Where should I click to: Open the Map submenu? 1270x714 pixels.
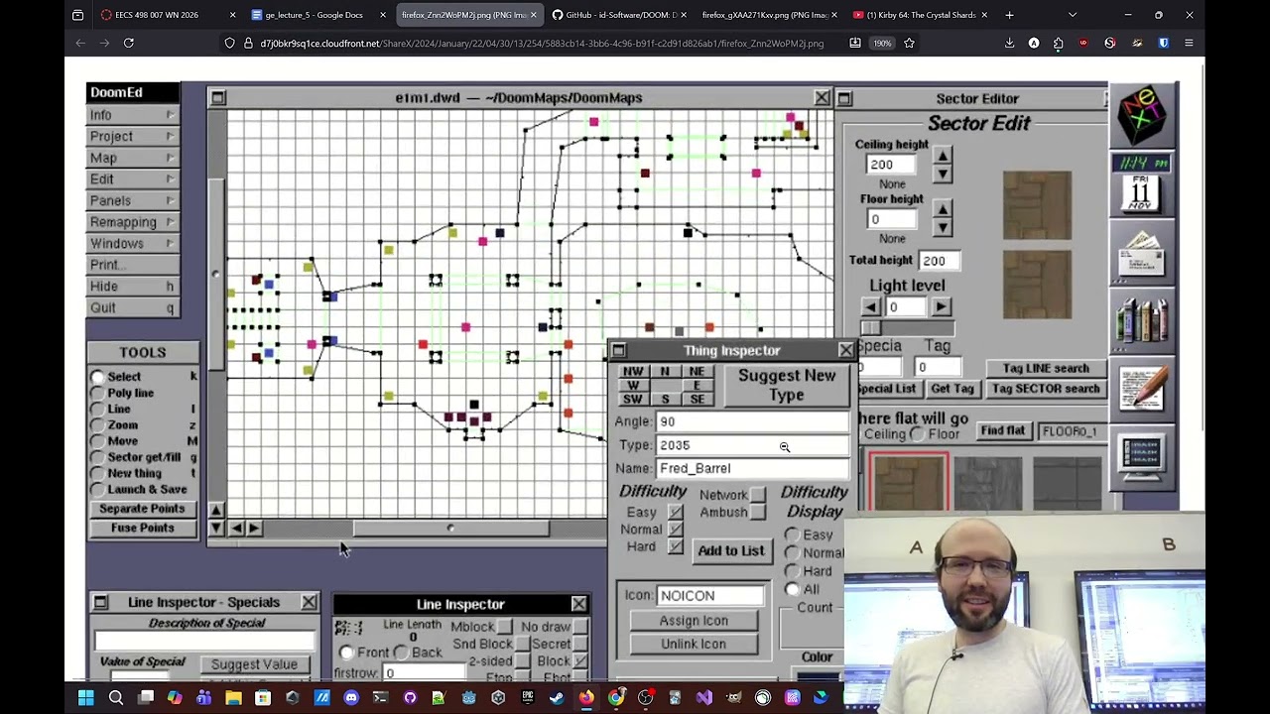coord(133,158)
